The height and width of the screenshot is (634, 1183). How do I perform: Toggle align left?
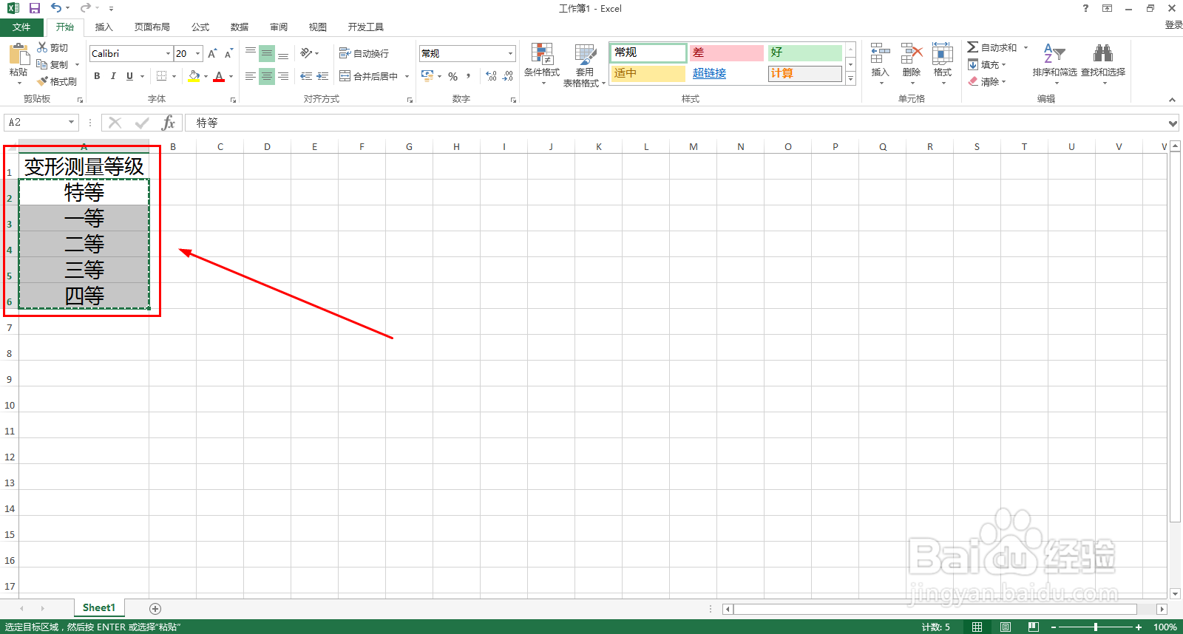[x=251, y=76]
